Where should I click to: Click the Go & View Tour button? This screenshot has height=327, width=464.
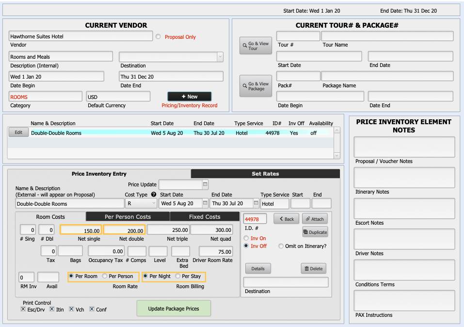tap(256, 46)
